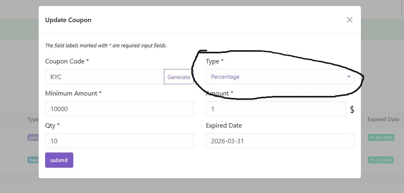404x193 pixels.
Task: Click the Expired Date column header
Action: [x=383, y=119]
